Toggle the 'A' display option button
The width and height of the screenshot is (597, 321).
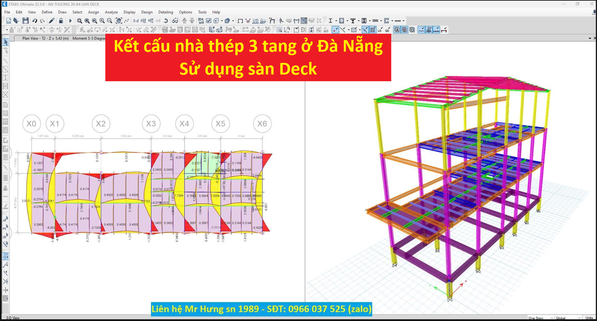pos(397,30)
